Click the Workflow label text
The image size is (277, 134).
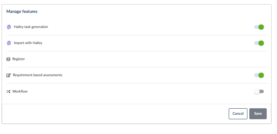(20, 92)
